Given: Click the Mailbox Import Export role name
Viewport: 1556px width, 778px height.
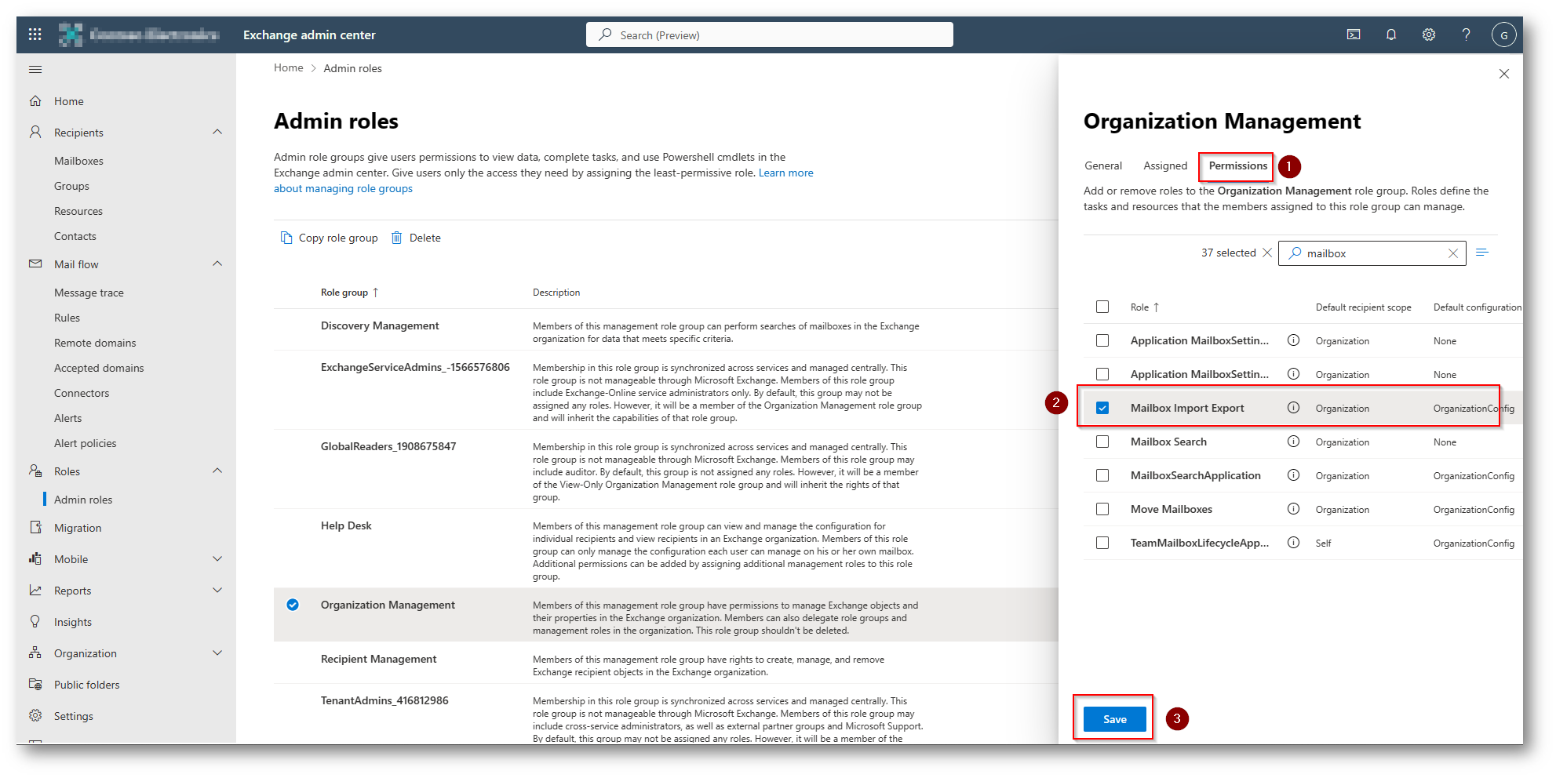Looking at the screenshot, I should click(1187, 408).
